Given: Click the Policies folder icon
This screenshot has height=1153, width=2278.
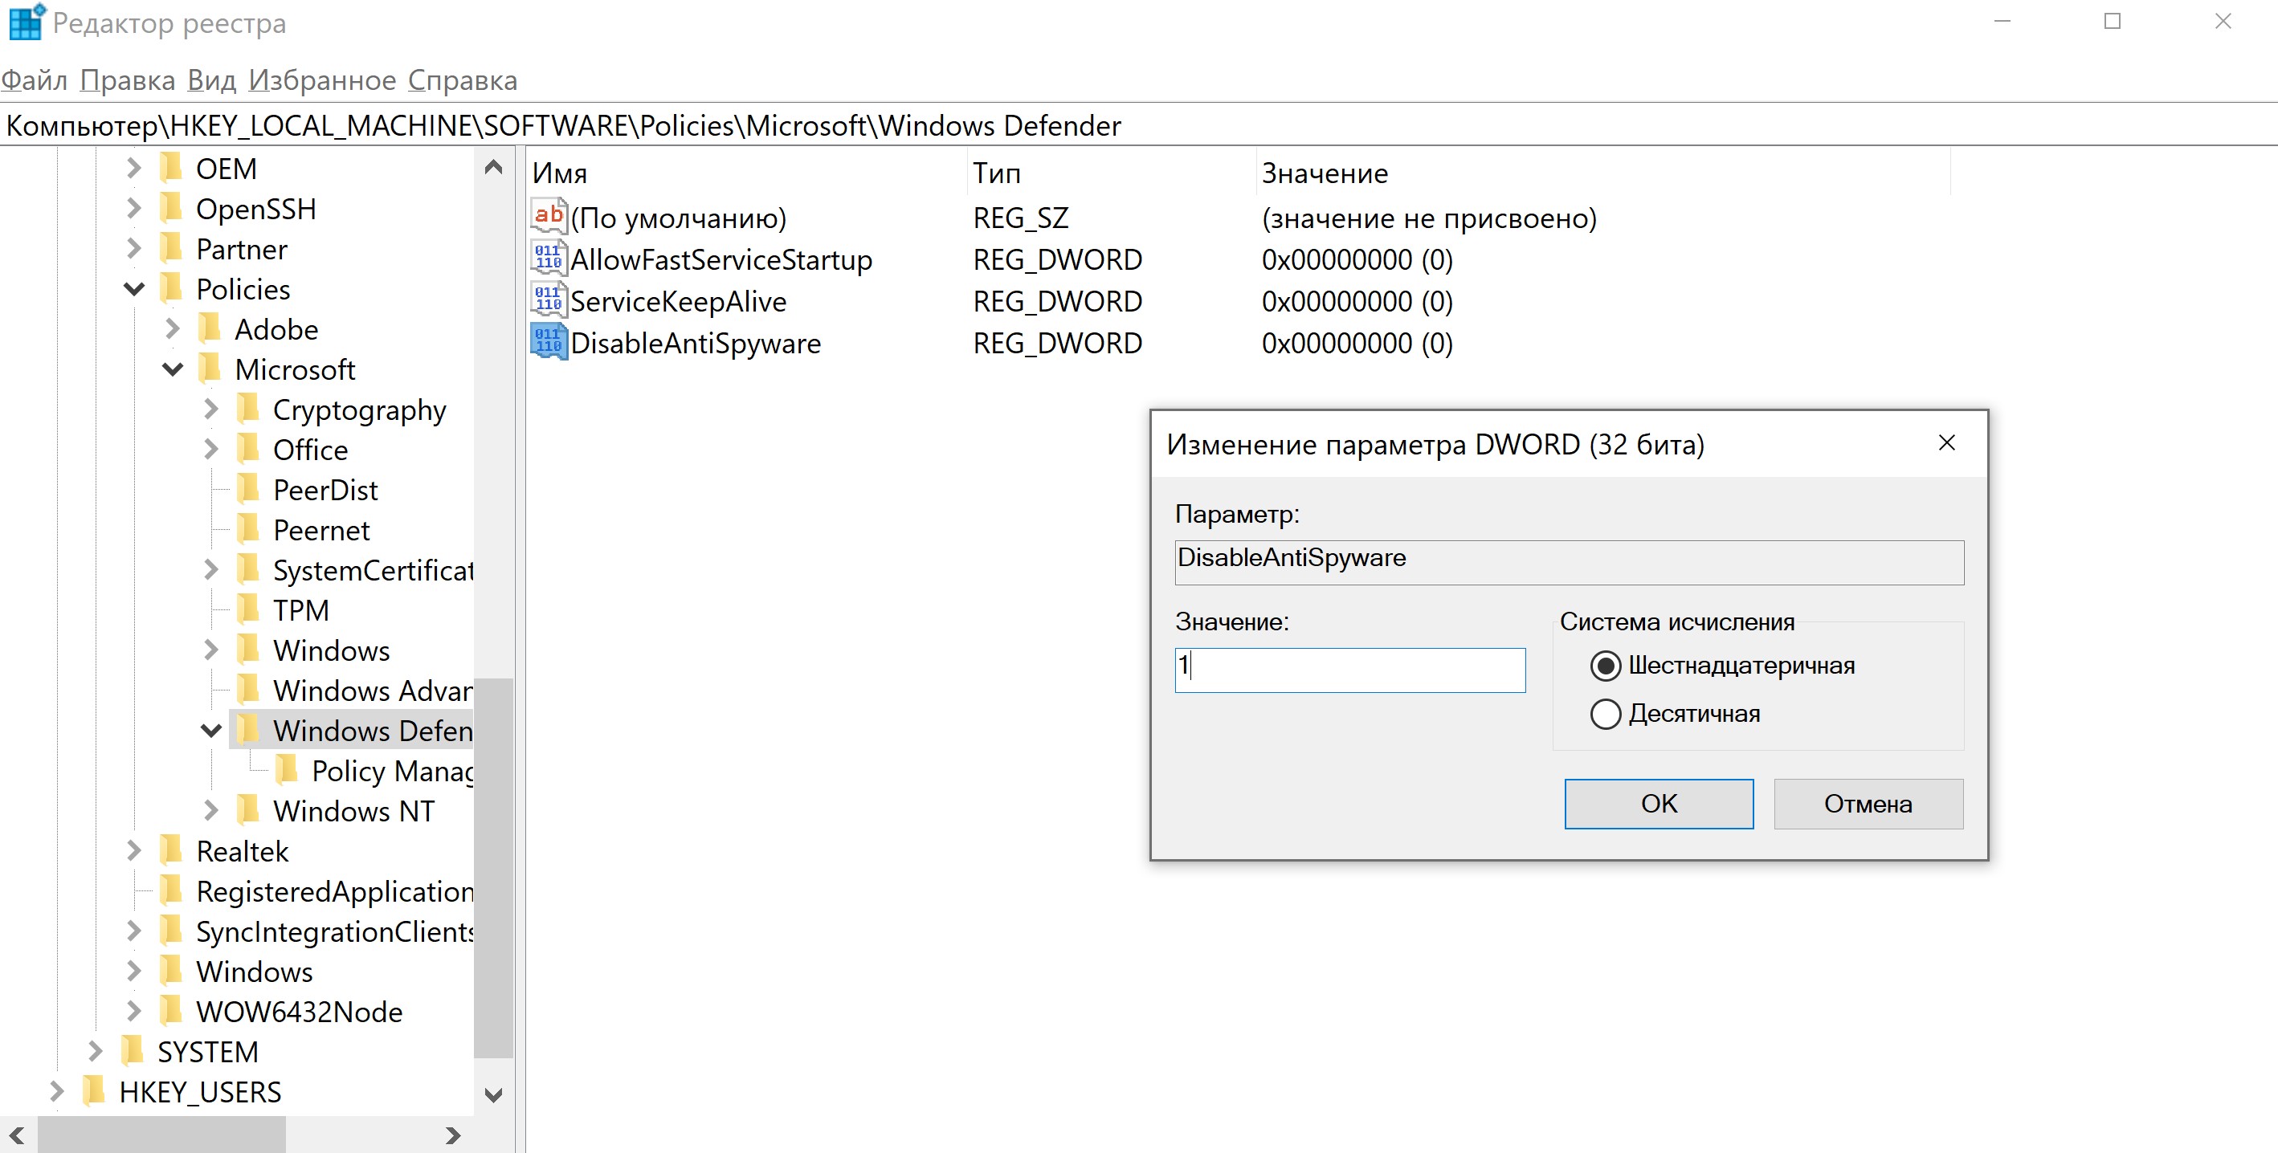Looking at the screenshot, I should pyautogui.click(x=172, y=288).
